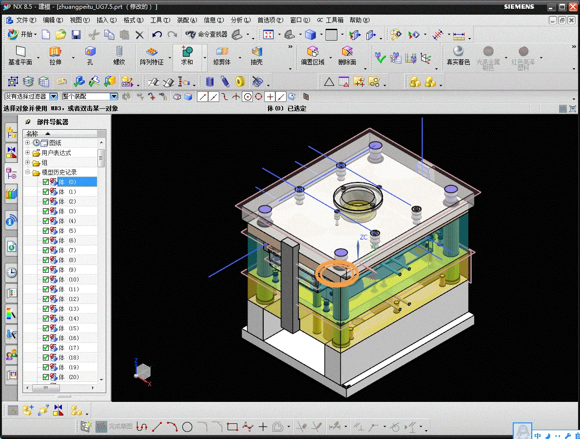Image resolution: width=580 pixels, height=439 pixels.
Task: Uncheck the 体 (5) checkbox
Action: coord(46,231)
